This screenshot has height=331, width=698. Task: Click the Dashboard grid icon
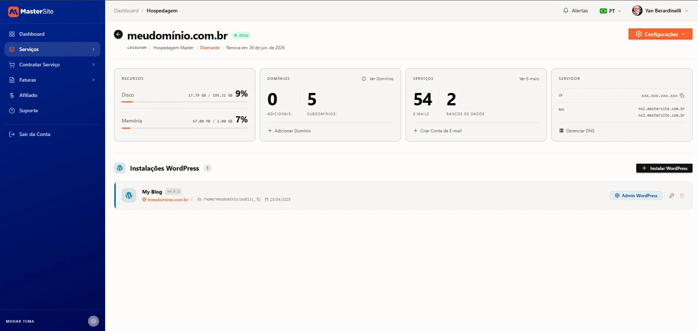[12, 34]
